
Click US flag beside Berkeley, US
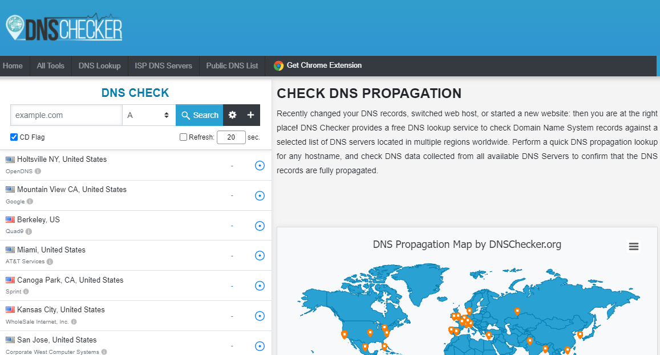point(10,220)
